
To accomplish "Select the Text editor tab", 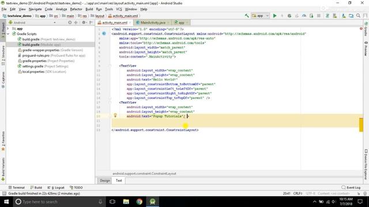I will point(119,180).
